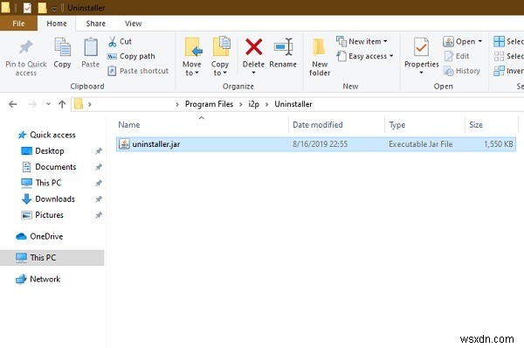Image resolution: width=524 pixels, height=348 pixels.
Task: Click the 1,550 KB size cell
Action: click(x=499, y=144)
